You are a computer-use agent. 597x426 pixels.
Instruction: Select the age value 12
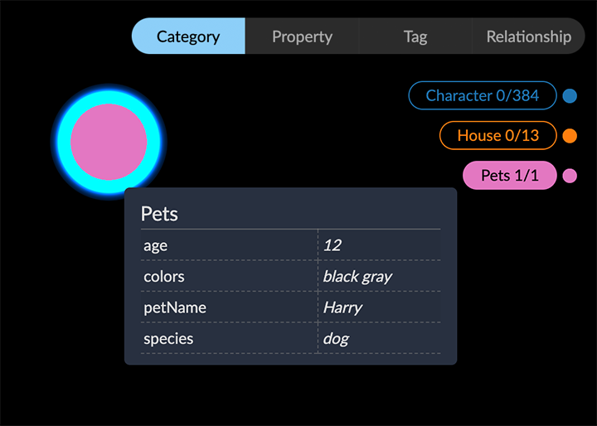[x=332, y=245]
